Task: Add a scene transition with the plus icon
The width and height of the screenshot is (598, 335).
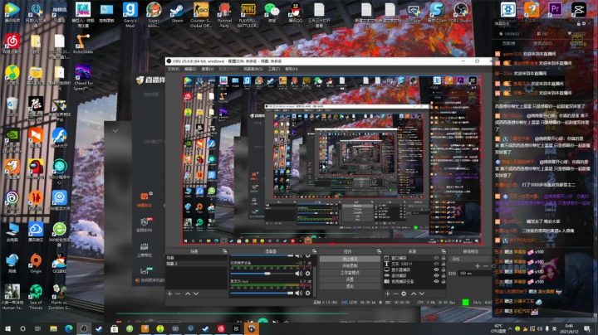Action: pos(478,266)
